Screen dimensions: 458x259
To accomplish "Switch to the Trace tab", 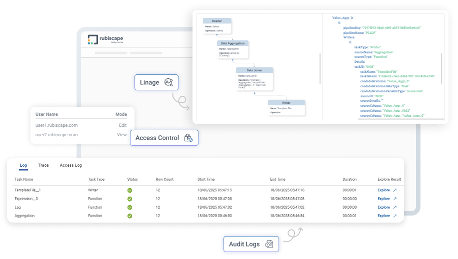I will 43,165.
